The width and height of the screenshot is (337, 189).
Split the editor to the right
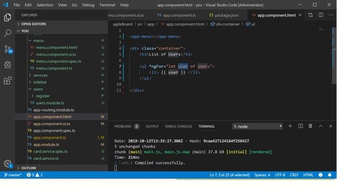point(321,15)
